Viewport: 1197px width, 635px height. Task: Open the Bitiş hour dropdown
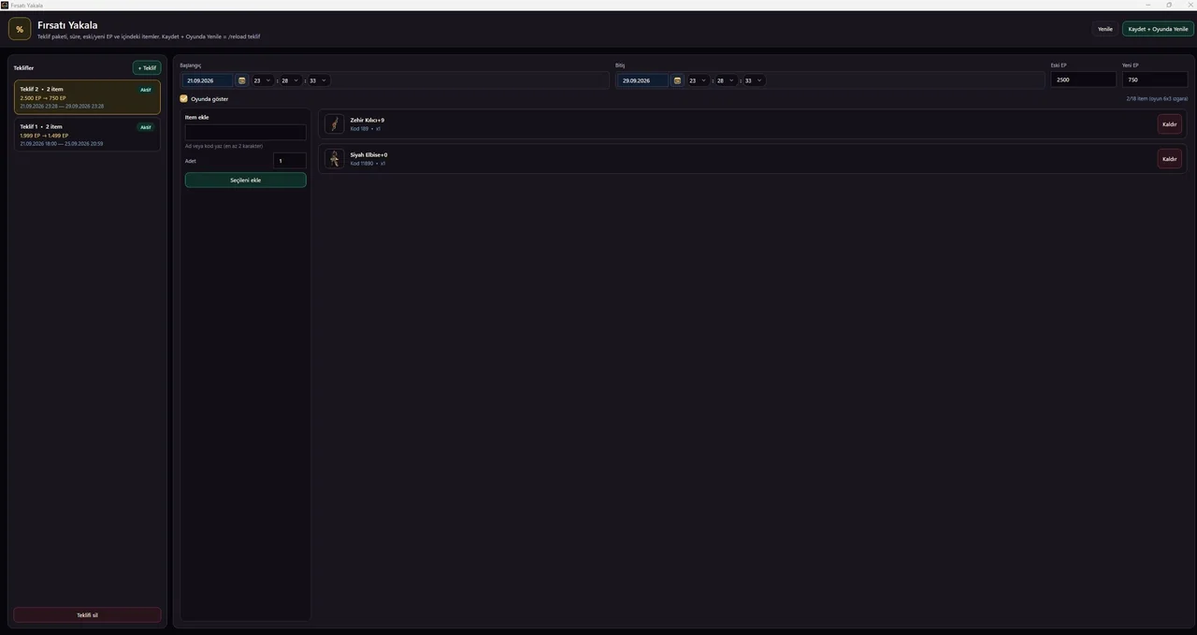pyautogui.click(x=699, y=80)
